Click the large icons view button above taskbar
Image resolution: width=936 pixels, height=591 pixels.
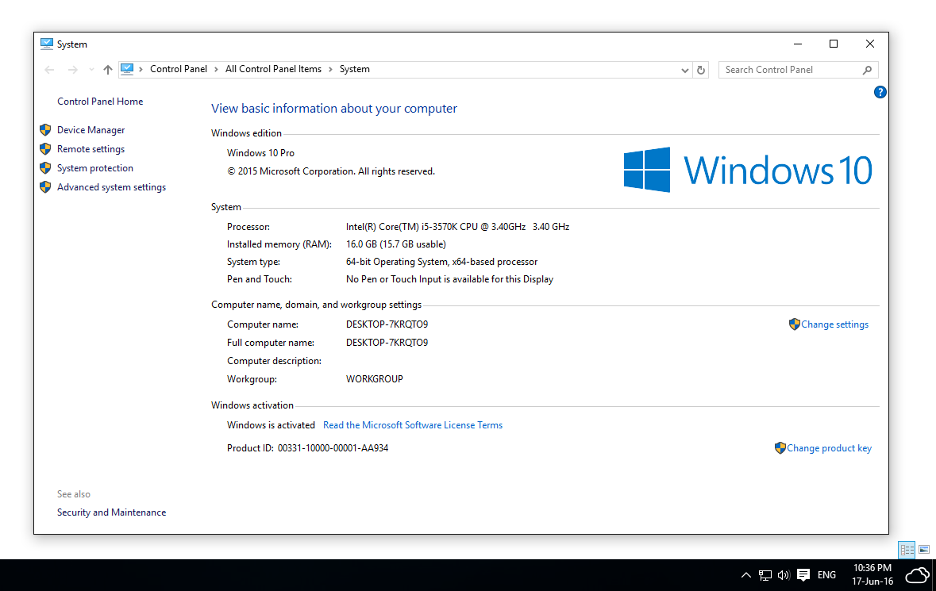(x=924, y=549)
